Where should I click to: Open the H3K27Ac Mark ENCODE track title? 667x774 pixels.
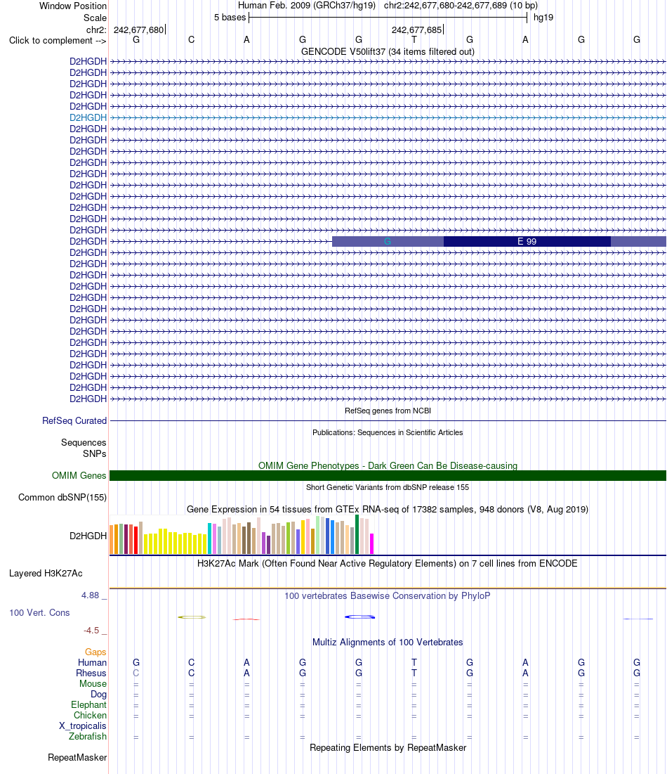point(388,563)
